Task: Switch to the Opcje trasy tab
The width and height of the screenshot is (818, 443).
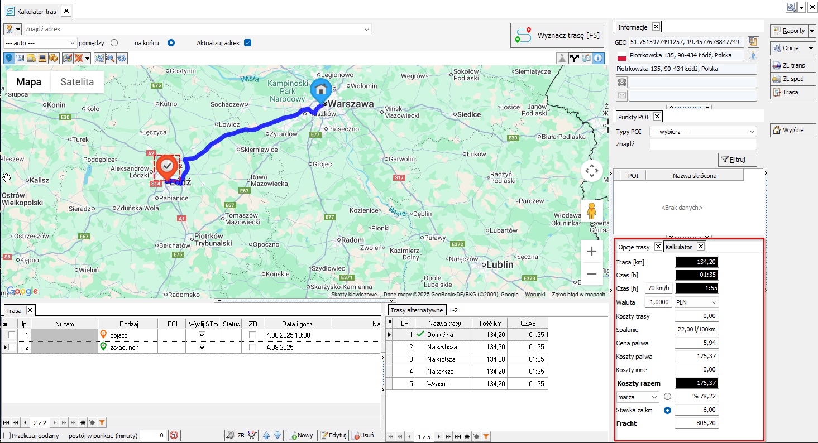Action: (x=634, y=247)
